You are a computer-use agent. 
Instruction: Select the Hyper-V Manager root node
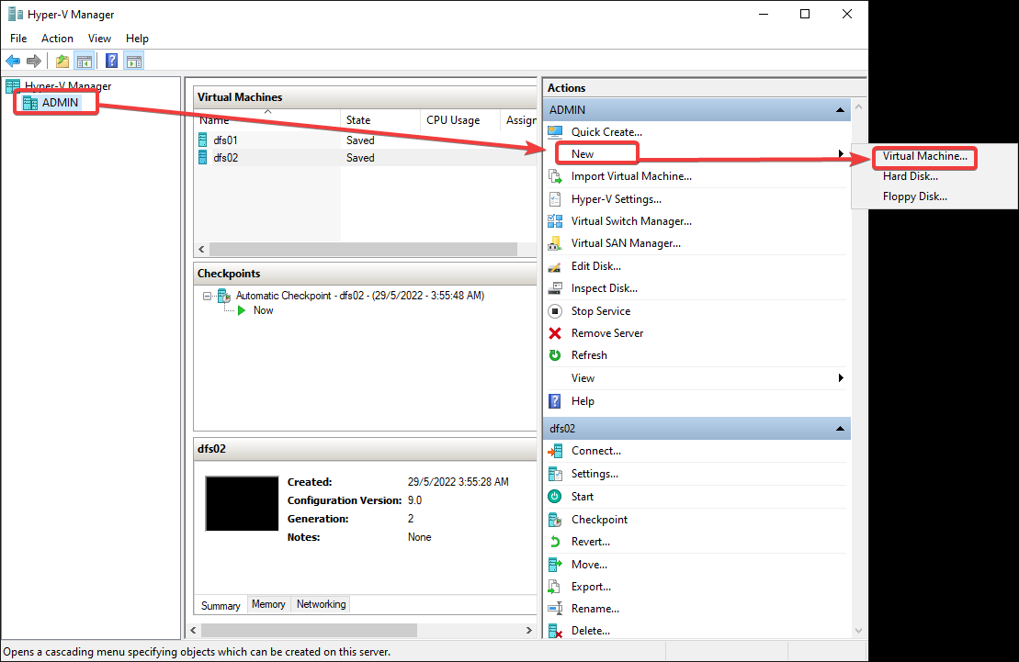click(68, 85)
